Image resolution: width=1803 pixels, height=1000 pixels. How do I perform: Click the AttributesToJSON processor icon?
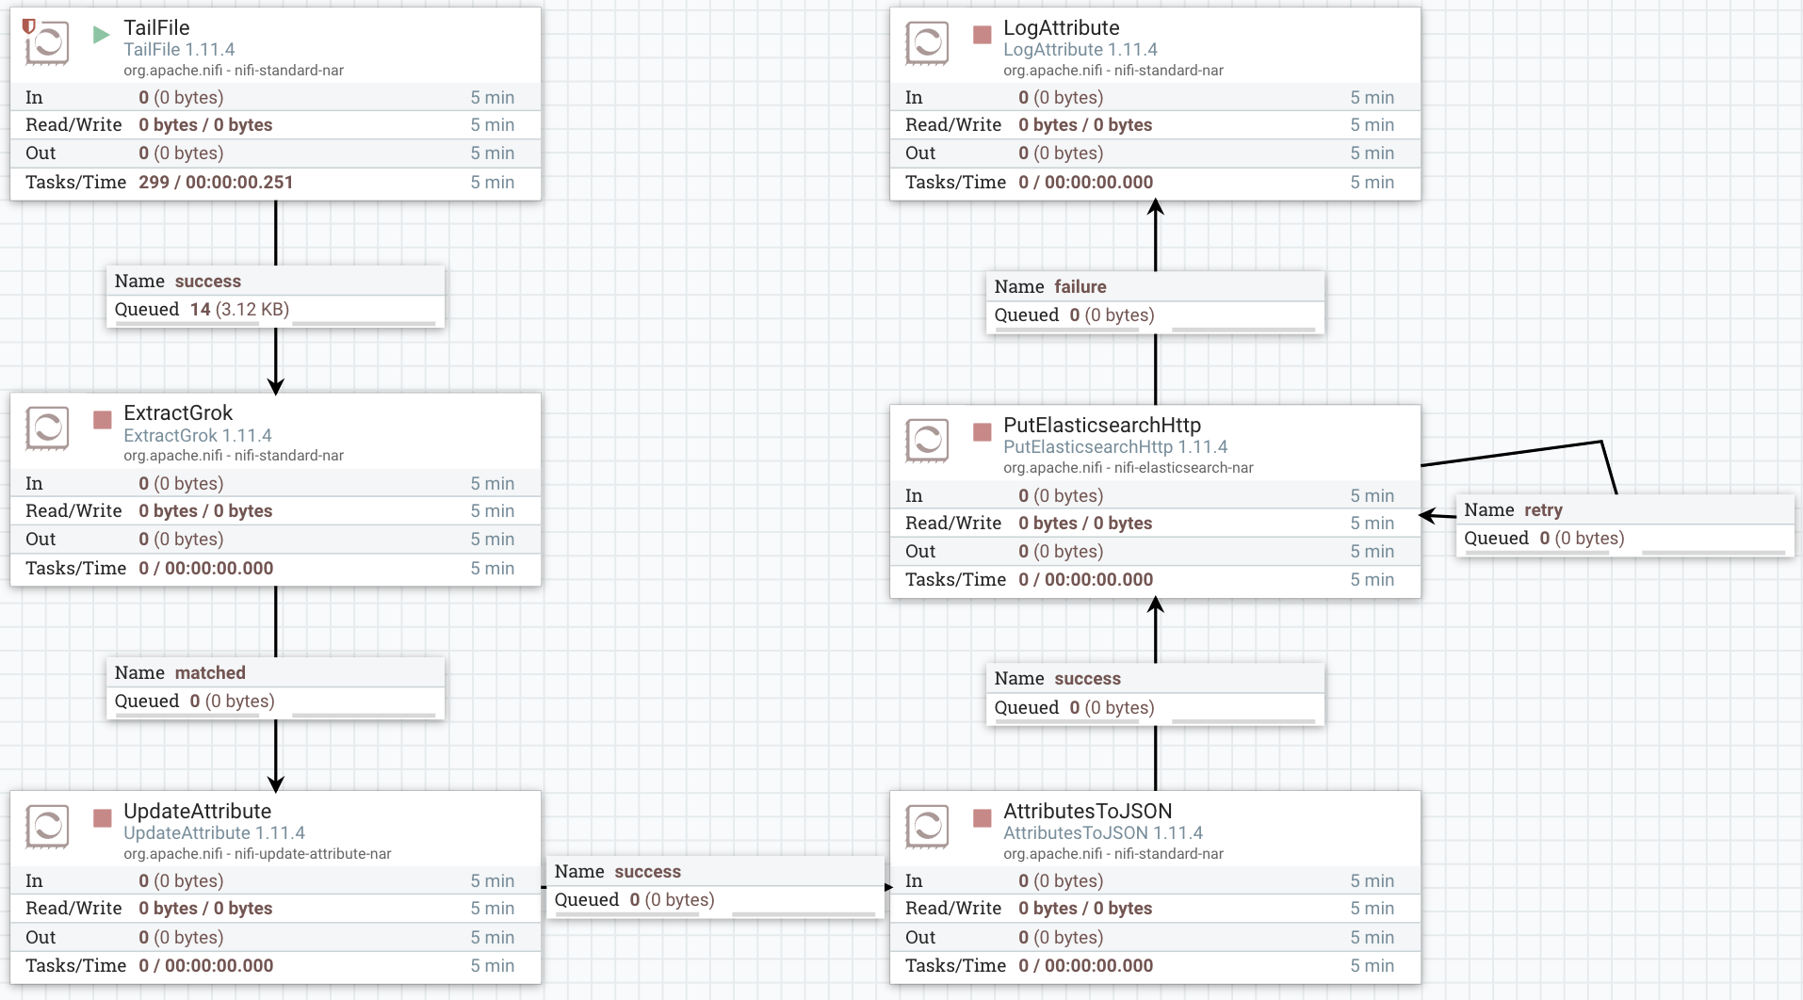pyautogui.click(x=927, y=827)
